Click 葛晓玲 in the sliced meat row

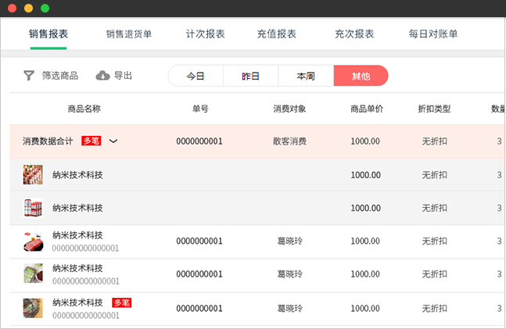click(x=290, y=241)
